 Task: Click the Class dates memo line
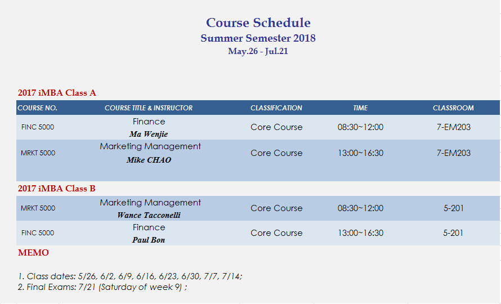(x=130, y=276)
